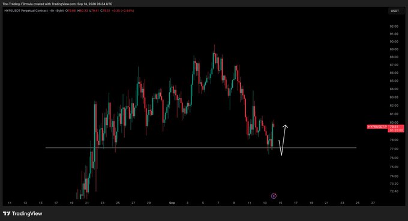Click the attribution text mentioning TradingView.com
The image size is (408, 221).
(x=58, y=4)
